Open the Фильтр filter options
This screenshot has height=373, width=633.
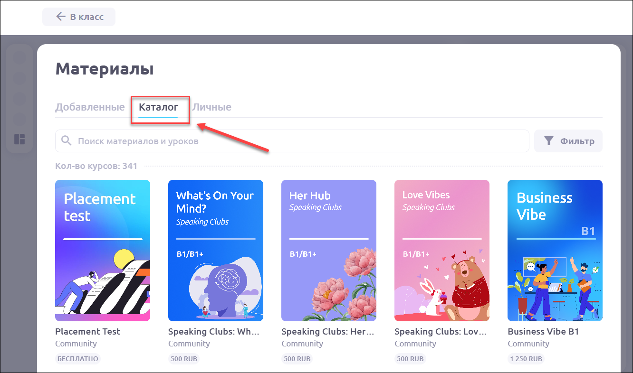coord(568,141)
